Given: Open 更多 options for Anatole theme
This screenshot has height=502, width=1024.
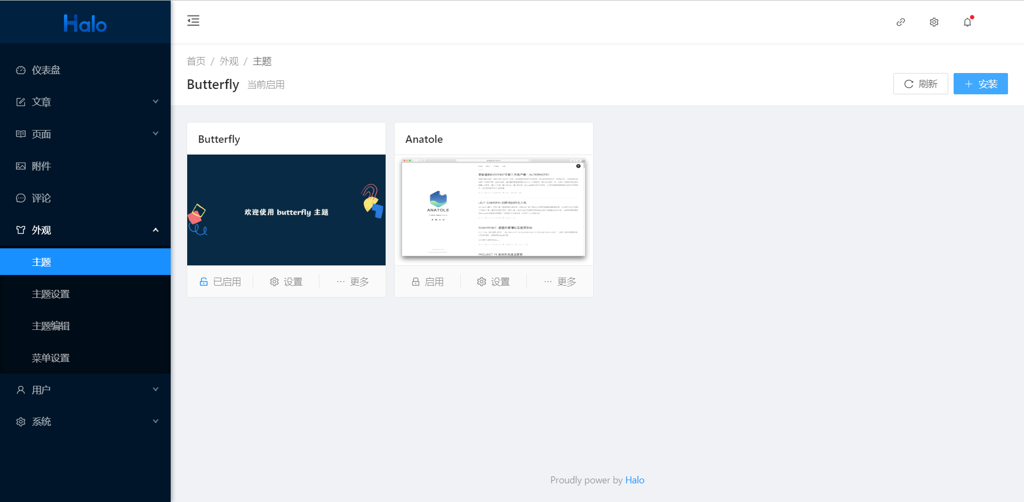Looking at the screenshot, I should (559, 281).
